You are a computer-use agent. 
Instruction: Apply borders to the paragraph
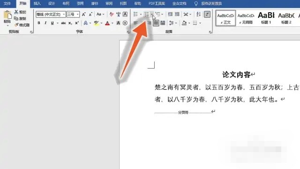click(x=195, y=23)
